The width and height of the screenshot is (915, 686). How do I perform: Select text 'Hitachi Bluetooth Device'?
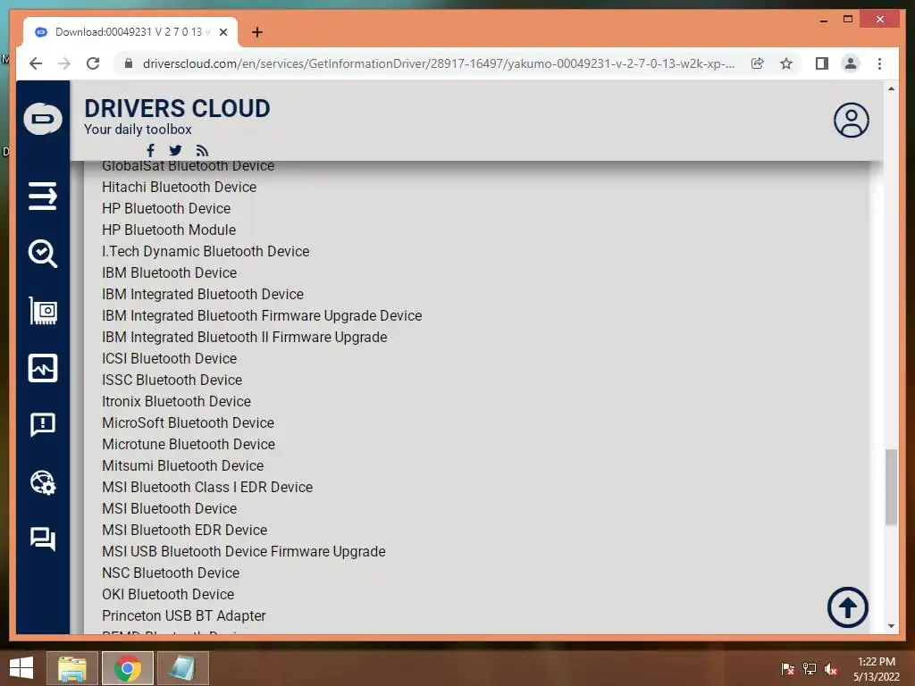pos(179,187)
